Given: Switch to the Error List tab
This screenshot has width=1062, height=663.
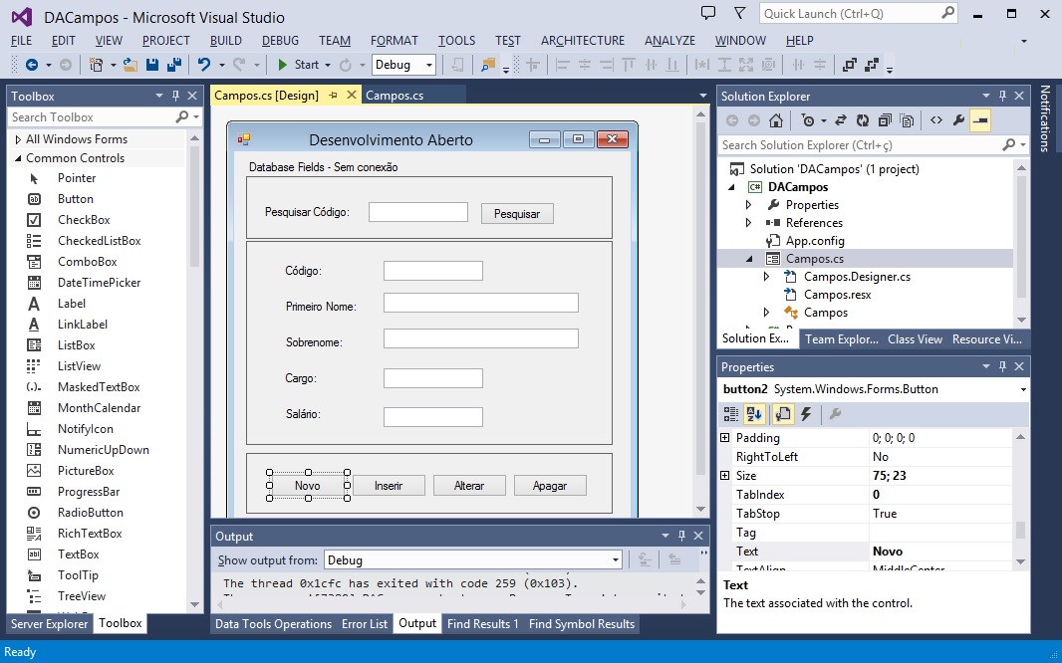Looking at the screenshot, I should [365, 624].
